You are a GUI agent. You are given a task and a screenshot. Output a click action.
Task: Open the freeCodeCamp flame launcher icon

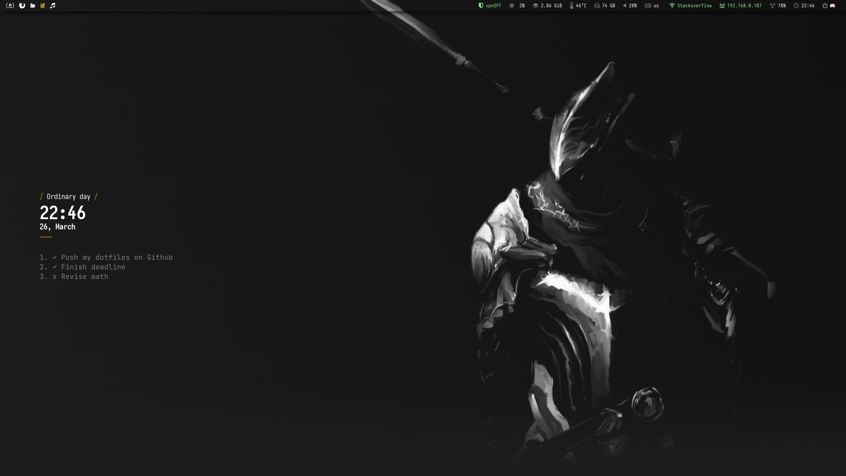[x=10, y=6]
